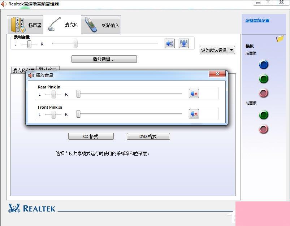
Task: Click the CD 格式 button
Action: (91, 136)
